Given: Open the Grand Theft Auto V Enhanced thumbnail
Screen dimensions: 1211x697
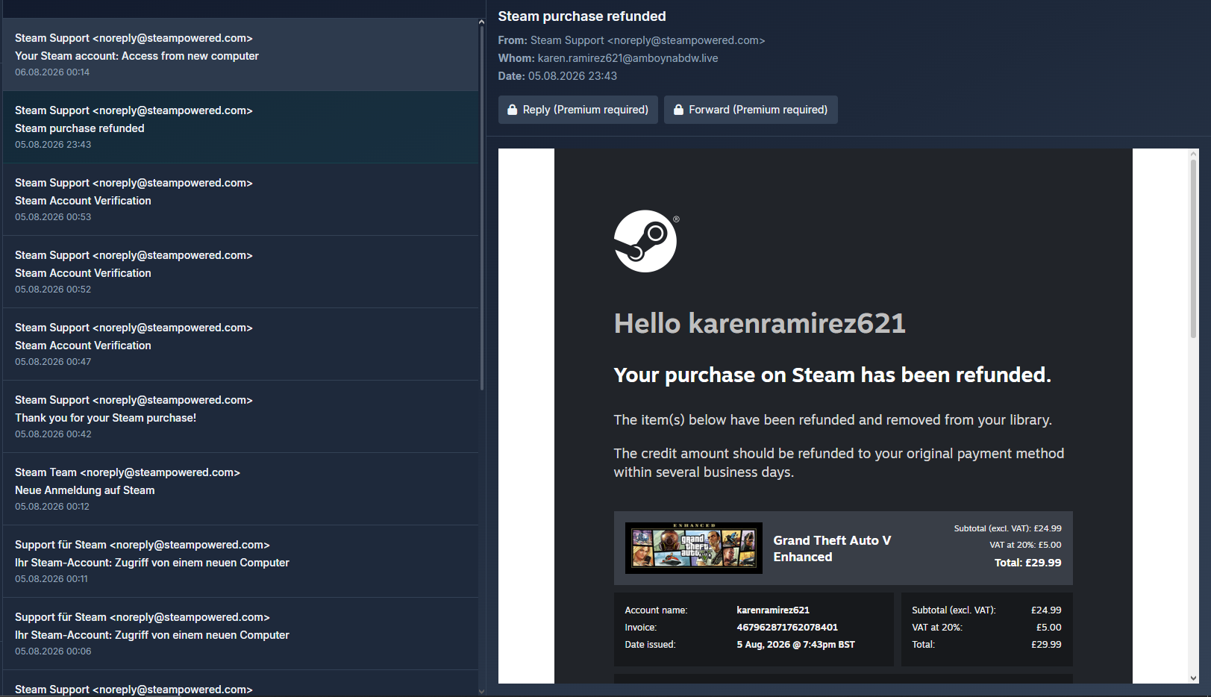Looking at the screenshot, I should [694, 548].
